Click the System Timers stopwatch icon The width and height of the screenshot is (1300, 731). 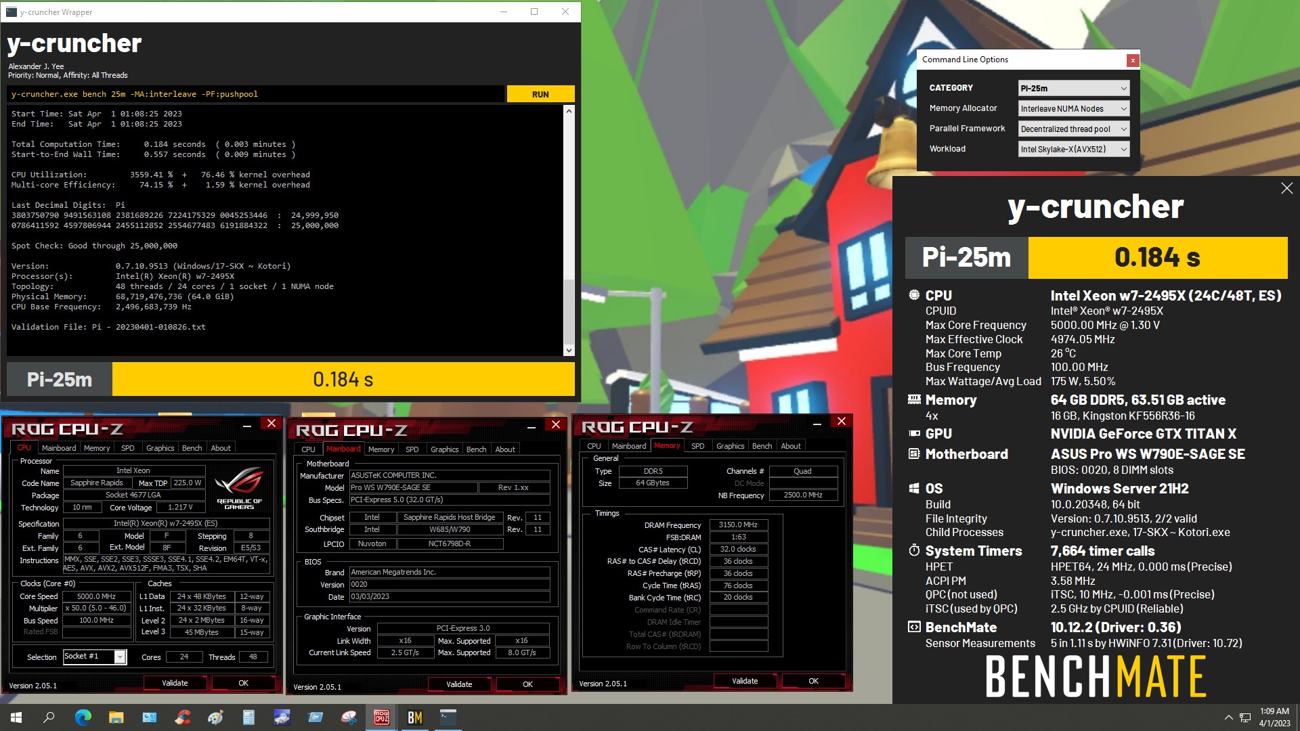(x=914, y=551)
